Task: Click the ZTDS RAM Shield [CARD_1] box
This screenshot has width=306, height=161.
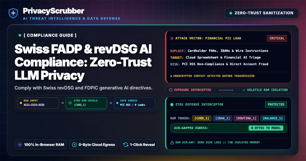Action: (86, 103)
